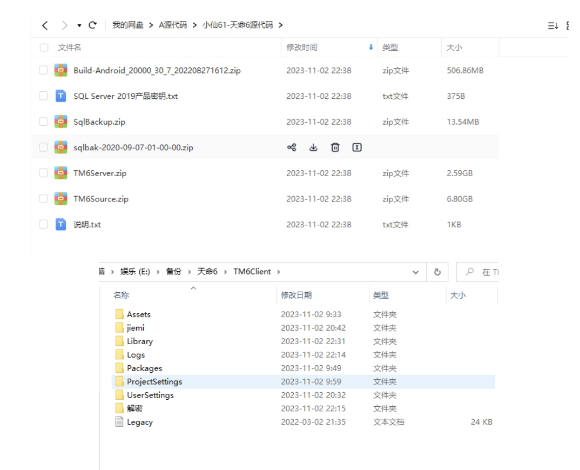This screenshot has width=580, height=470.
Task: Open the sort order options icon
Action: pyautogui.click(x=552, y=25)
